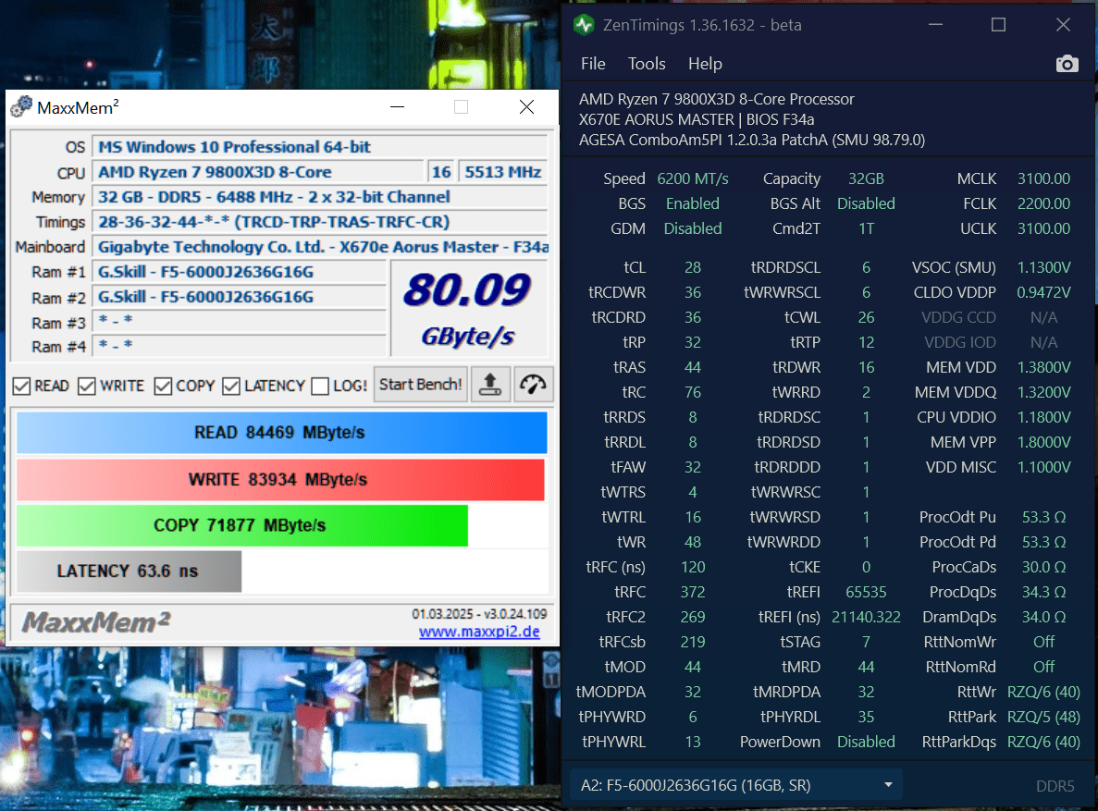
Task: Click the upload results icon button
Action: point(490,385)
